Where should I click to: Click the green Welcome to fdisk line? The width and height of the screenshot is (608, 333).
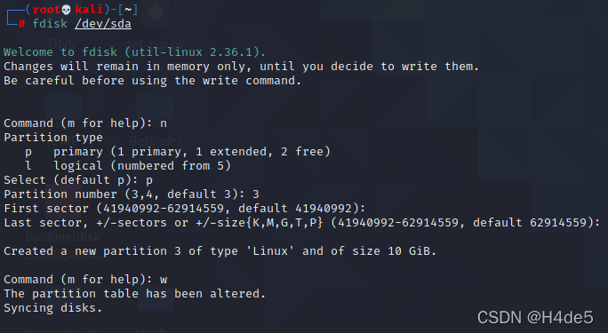pyautogui.click(x=134, y=52)
